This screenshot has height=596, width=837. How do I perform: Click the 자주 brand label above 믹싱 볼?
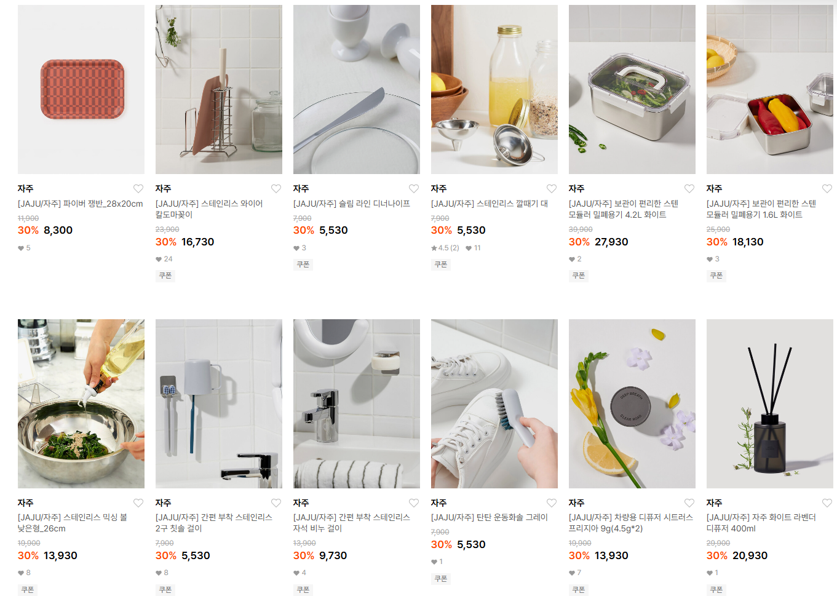pos(26,503)
